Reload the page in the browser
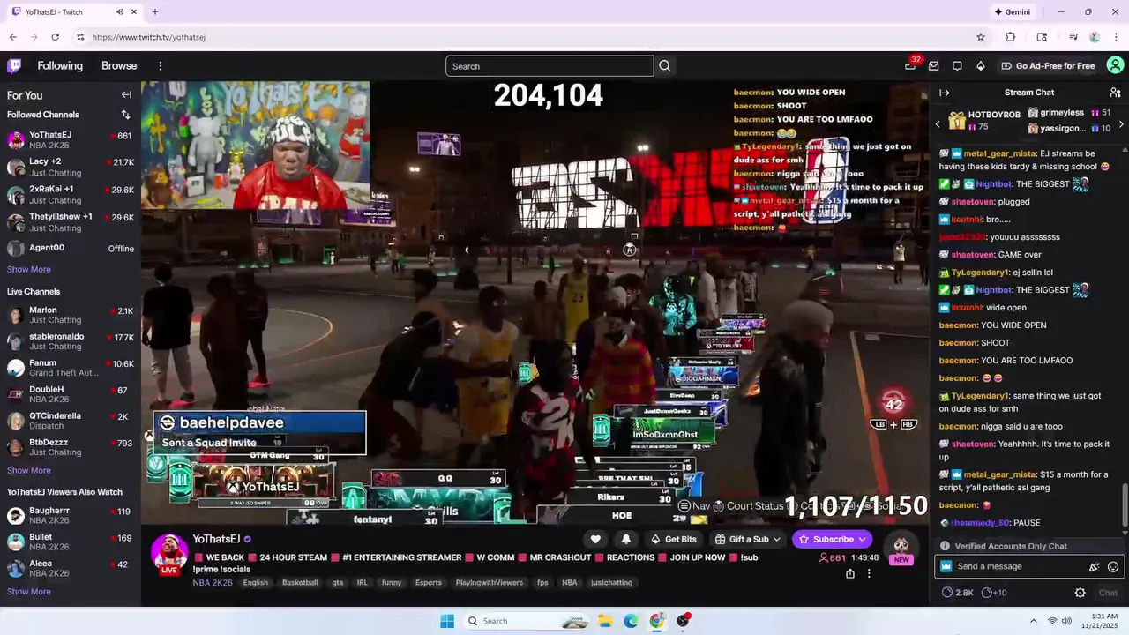This screenshot has width=1129, height=635. point(55,37)
